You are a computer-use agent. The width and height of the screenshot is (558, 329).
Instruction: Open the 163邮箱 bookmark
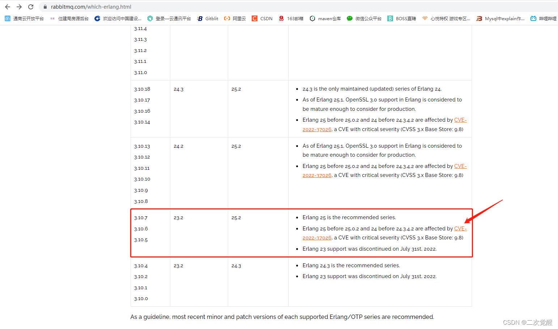291,18
